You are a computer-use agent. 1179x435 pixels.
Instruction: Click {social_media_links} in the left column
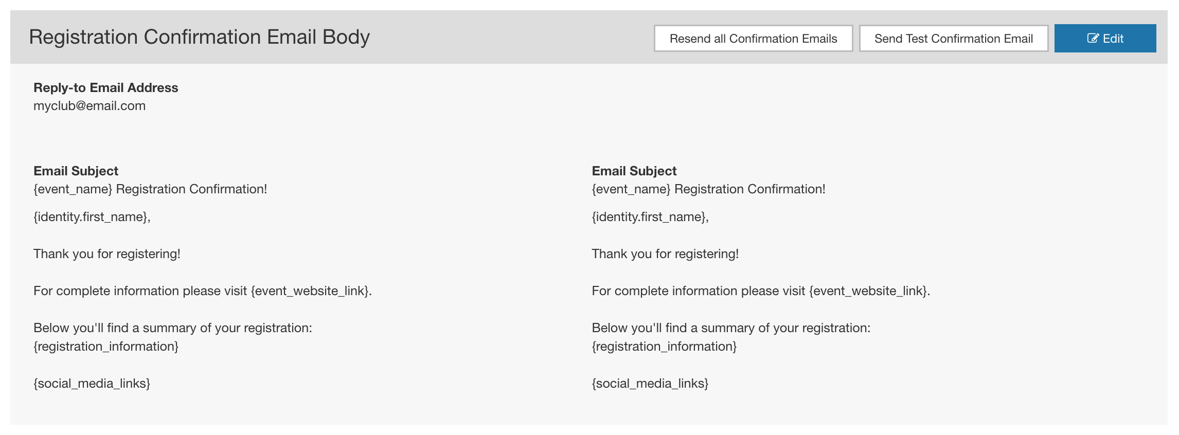click(x=92, y=384)
